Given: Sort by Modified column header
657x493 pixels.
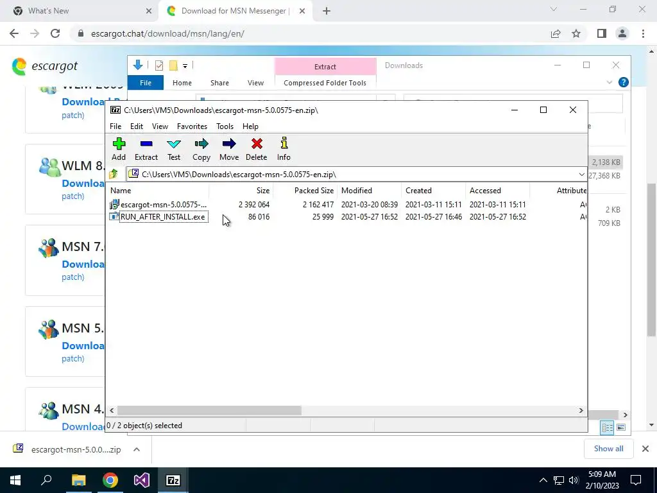Looking at the screenshot, I should tap(369, 190).
